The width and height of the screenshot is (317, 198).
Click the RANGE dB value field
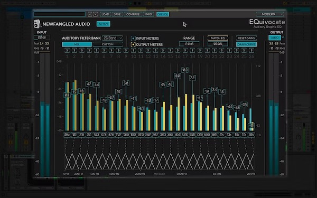pyautogui.click(x=189, y=44)
